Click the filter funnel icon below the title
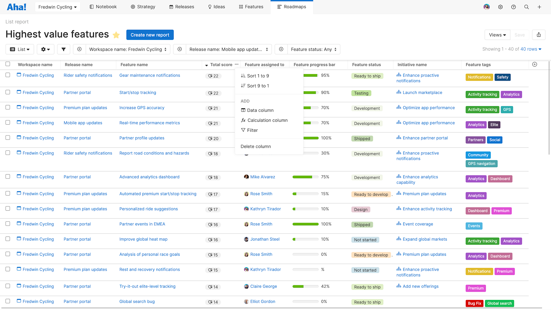The image size is (551, 310). (63, 49)
